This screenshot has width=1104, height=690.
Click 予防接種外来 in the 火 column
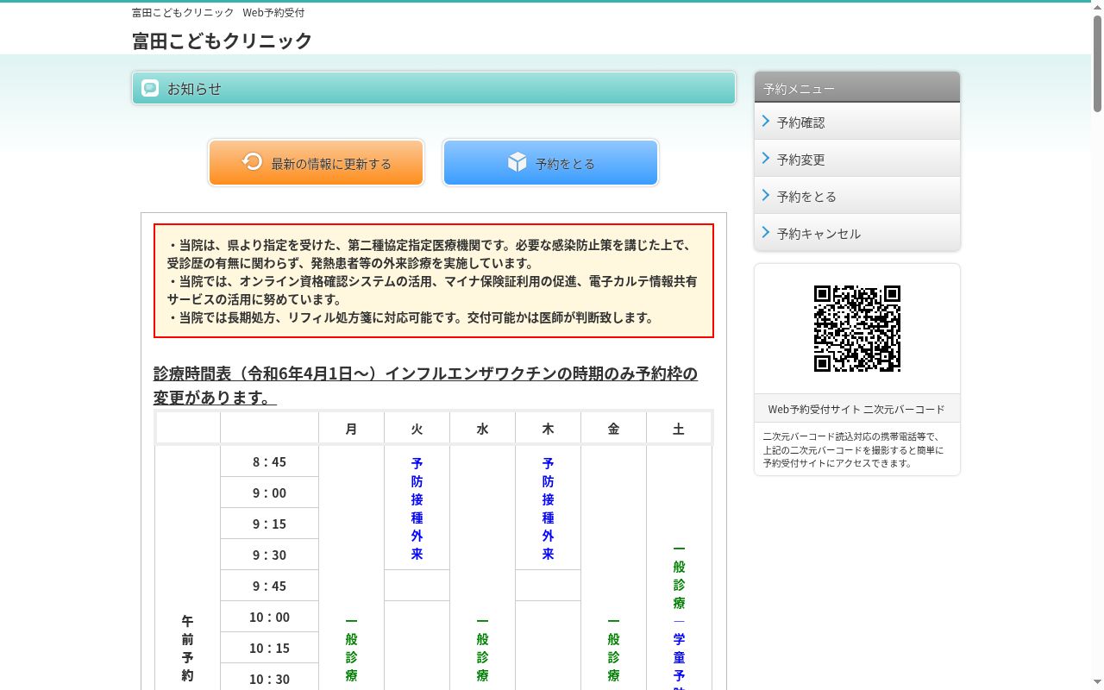tap(417, 508)
